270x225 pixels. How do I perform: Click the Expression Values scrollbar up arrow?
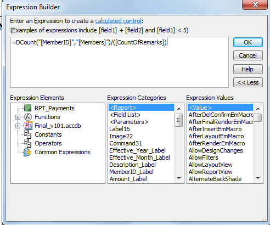[x=258, y=109]
